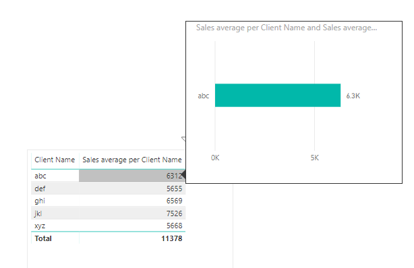Click the 7526 sales value

[174, 213]
